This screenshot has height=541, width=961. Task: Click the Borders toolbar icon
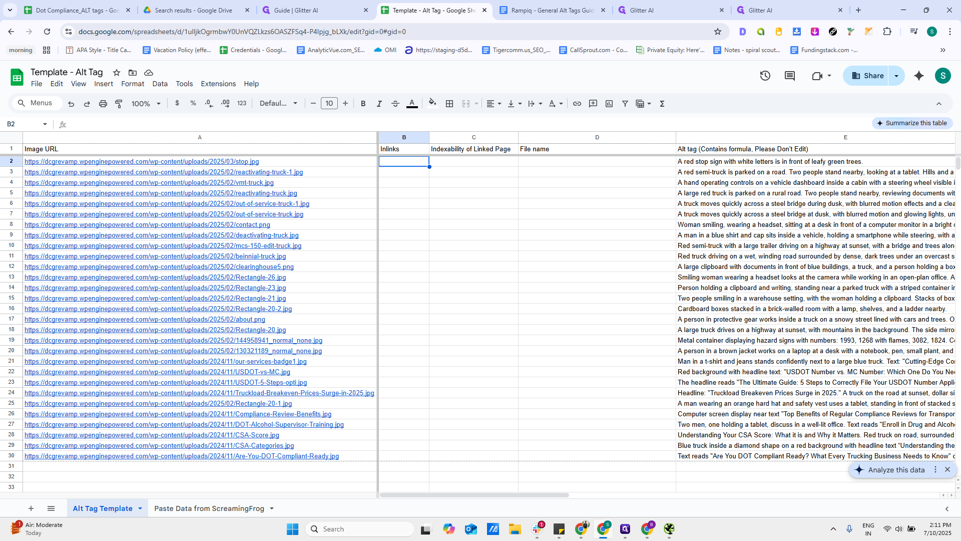point(449,104)
